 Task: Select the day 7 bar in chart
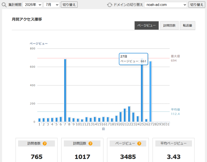tap(65, 90)
